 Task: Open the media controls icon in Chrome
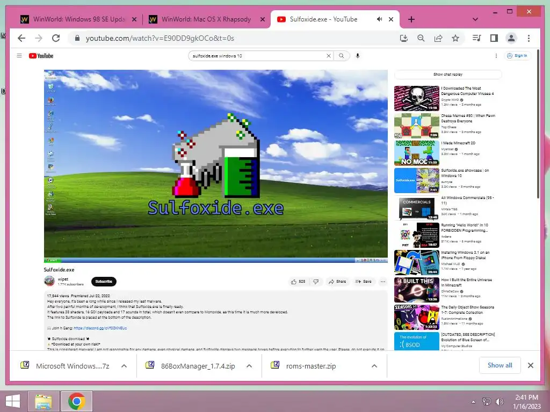coord(477,38)
